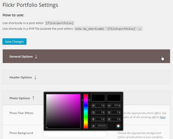
Task: Pick a color in the saturation gradient square
Action: 63,111
